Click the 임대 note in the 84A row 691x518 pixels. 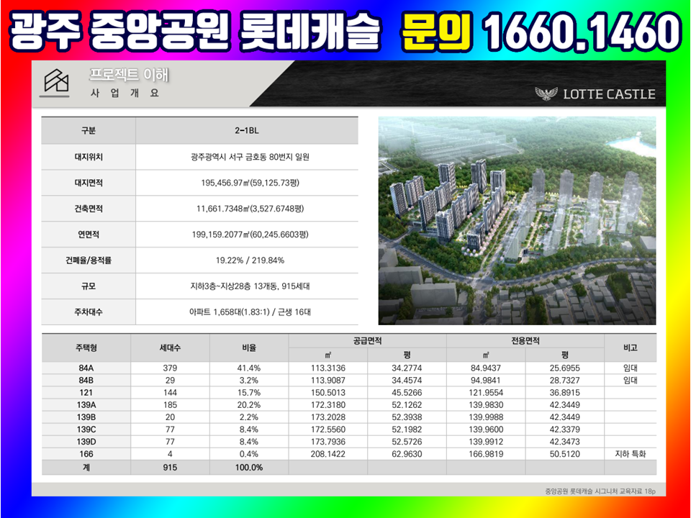(x=631, y=368)
